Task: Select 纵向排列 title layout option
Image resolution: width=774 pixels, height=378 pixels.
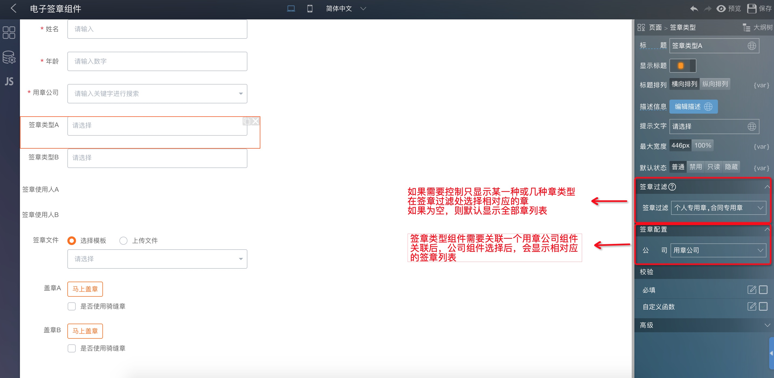Action: (715, 84)
